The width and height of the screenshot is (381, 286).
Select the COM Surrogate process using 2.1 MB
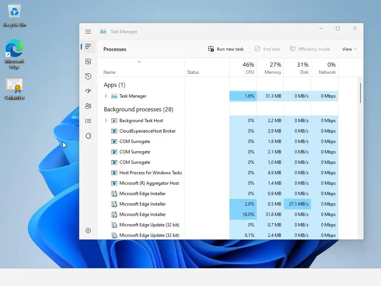[218, 152]
